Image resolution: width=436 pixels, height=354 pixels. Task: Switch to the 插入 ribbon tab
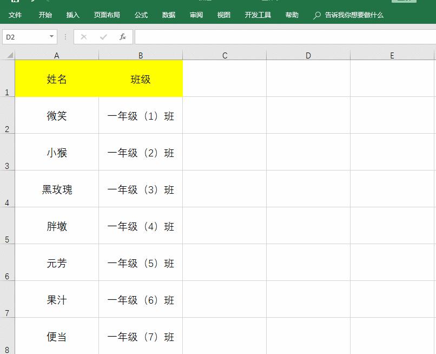point(72,15)
